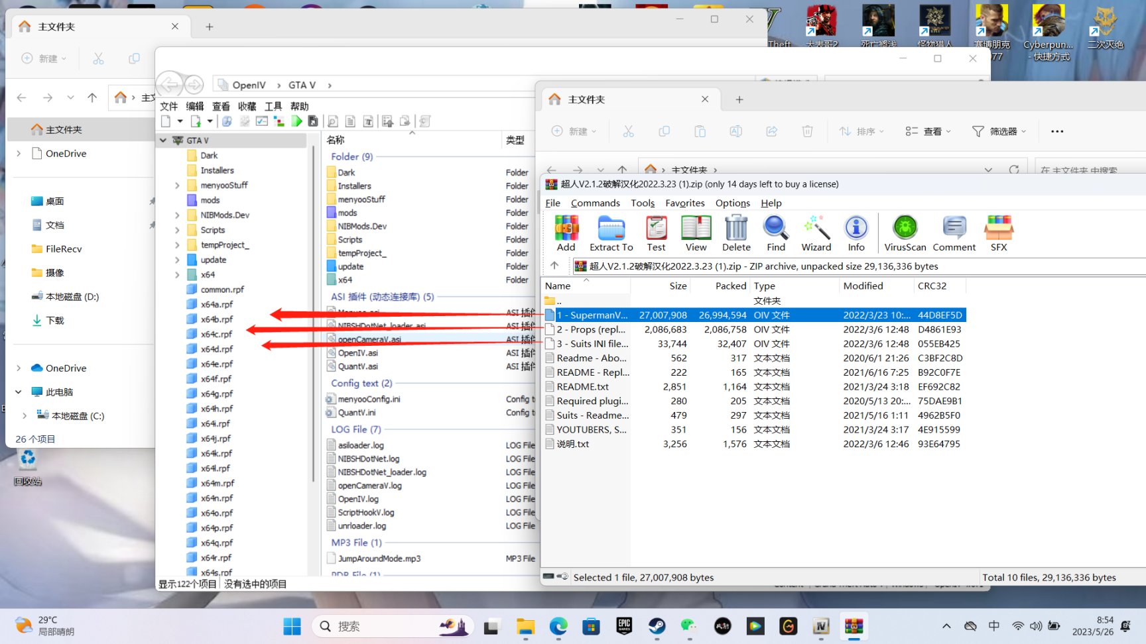The height and width of the screenshot is (644, 1146).
Task: Click the SFX icon in WinRAR
Action: tap(999, 234)
